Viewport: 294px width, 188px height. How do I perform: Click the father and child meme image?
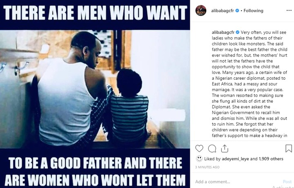95,89
